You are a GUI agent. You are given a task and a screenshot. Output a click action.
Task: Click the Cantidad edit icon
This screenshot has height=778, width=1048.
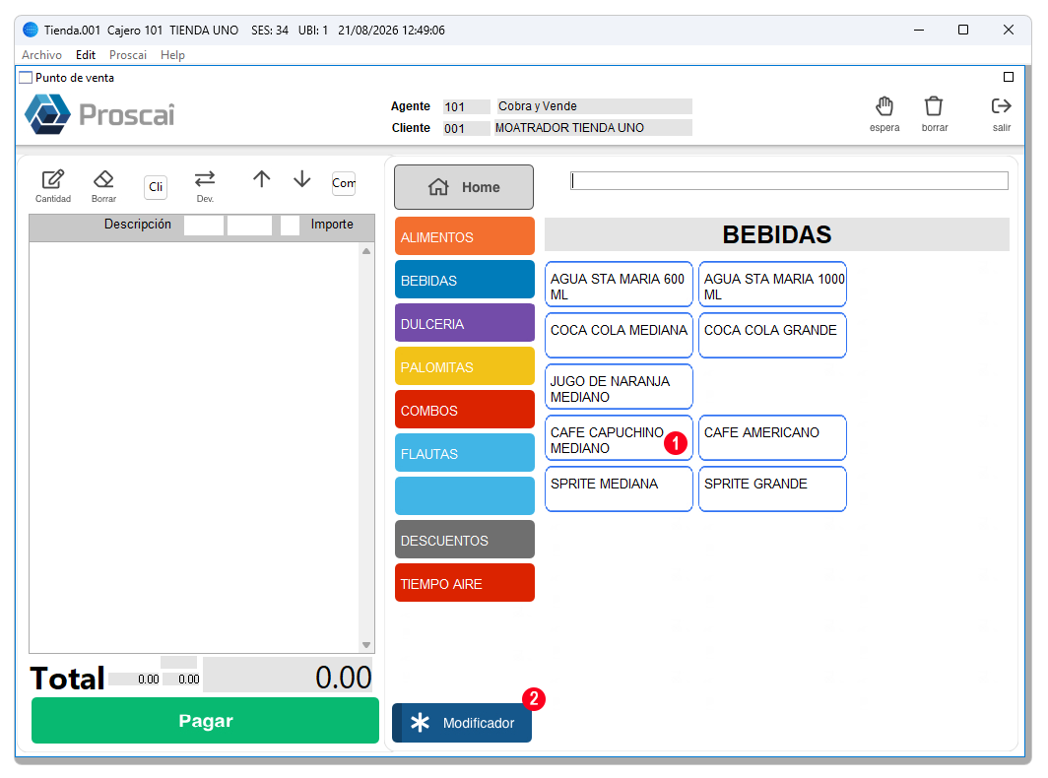pos(53,180)
